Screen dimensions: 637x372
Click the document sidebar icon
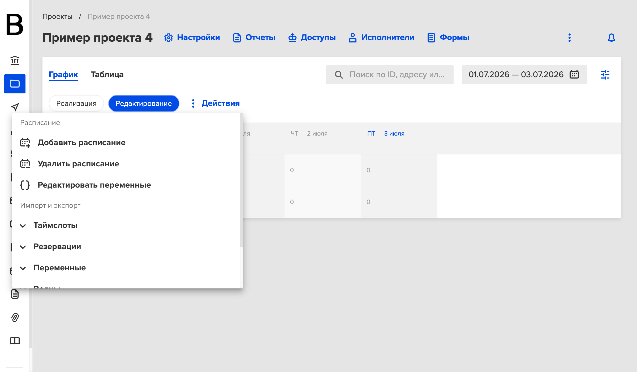click(x=15, y=294)
